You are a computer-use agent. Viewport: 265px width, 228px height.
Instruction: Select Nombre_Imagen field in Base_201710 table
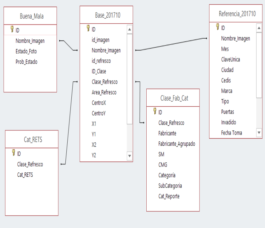(x=106, y=50)
